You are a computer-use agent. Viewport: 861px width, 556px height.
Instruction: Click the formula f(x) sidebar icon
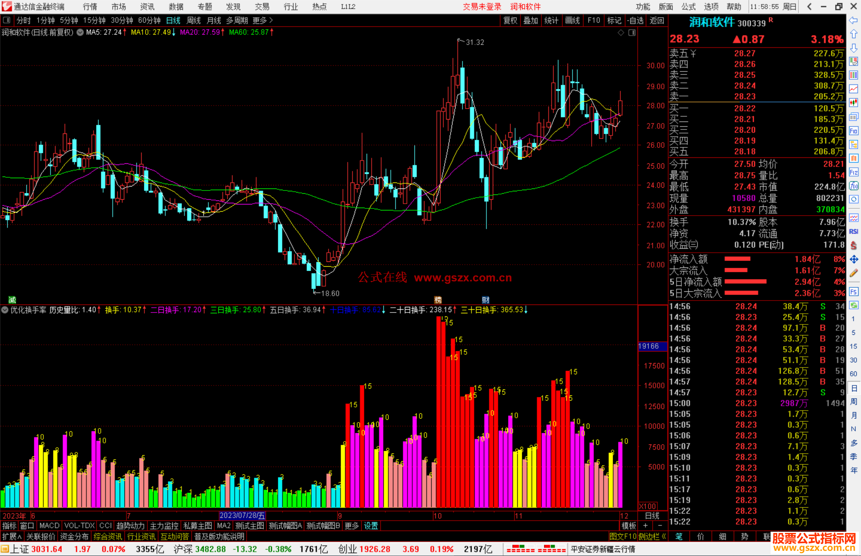(x=853, y=186)
